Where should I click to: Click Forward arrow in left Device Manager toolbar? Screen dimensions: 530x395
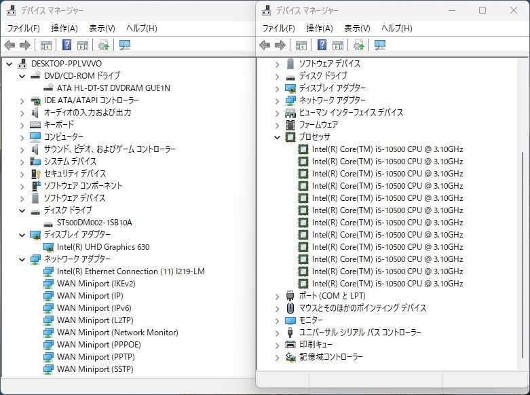pos(25,45)
